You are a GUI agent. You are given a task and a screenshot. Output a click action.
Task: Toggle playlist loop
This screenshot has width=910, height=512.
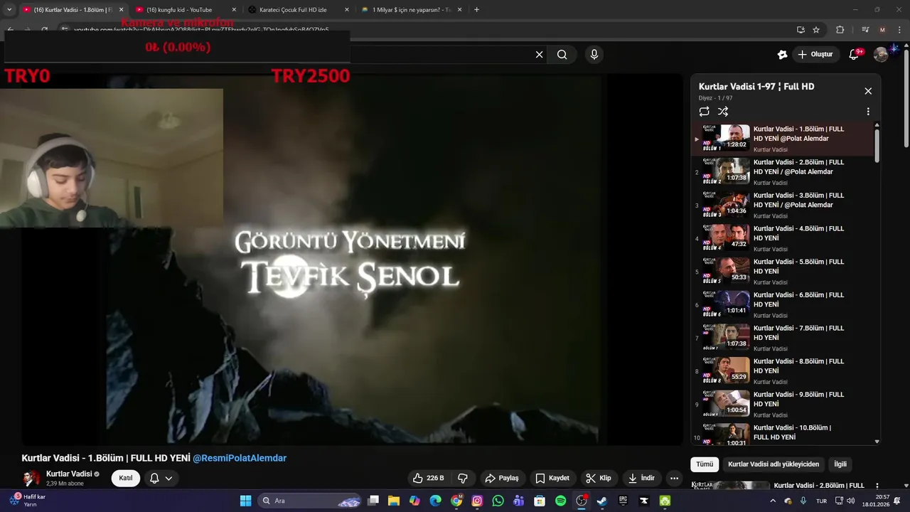(x=704, y=112)
